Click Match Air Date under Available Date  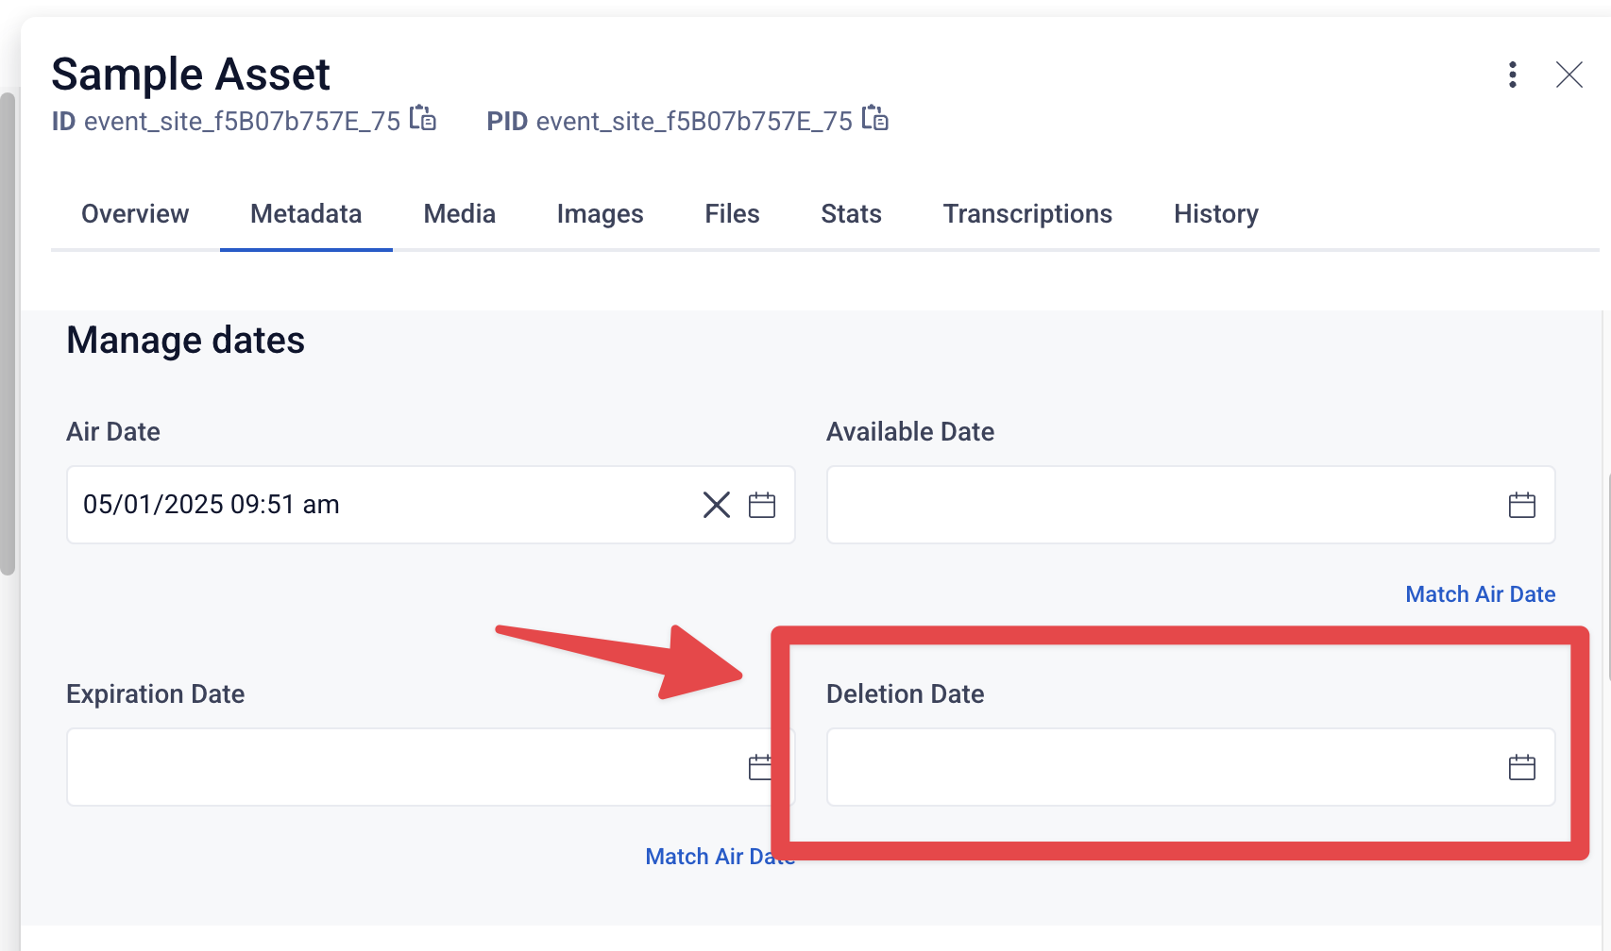click(x=1480, y=594)
